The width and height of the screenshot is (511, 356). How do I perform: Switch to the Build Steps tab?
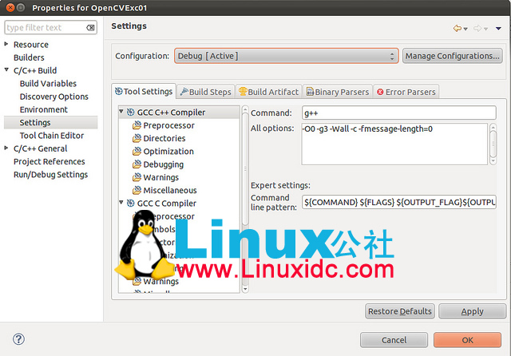click(206, 92)
